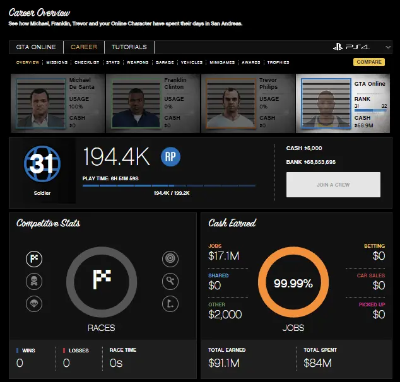
Task: Select the Deathmatch skull icon
Action: pyautogui.click(x=34, y=281)
